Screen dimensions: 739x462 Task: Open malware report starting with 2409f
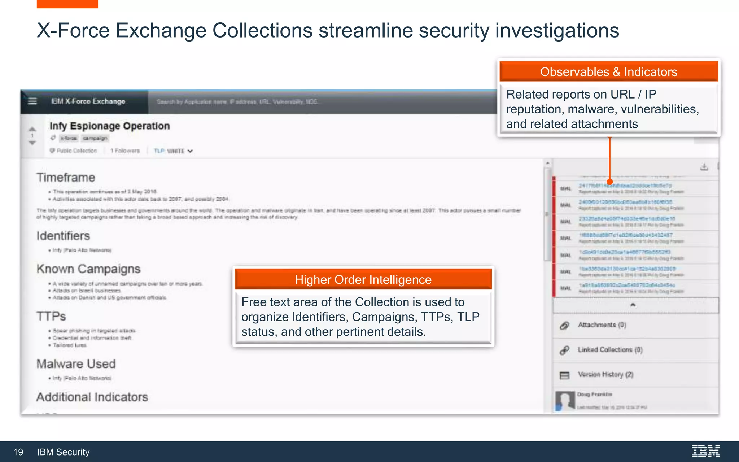coord(625,202)
